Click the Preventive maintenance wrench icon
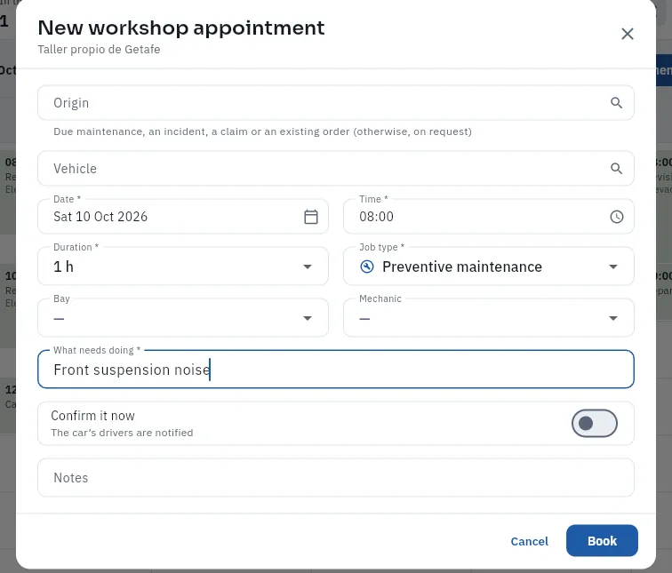This screenshot has height=573, width=672. pyautogui.click(x=367, y=267)
